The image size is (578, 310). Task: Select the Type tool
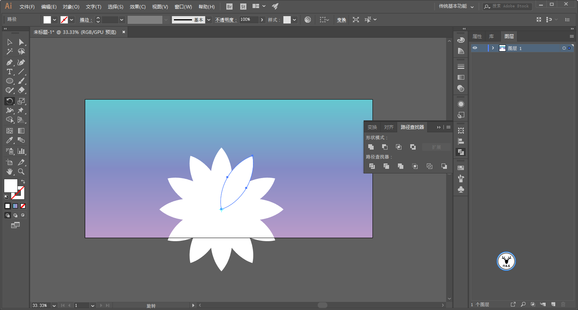click(10, 72)
